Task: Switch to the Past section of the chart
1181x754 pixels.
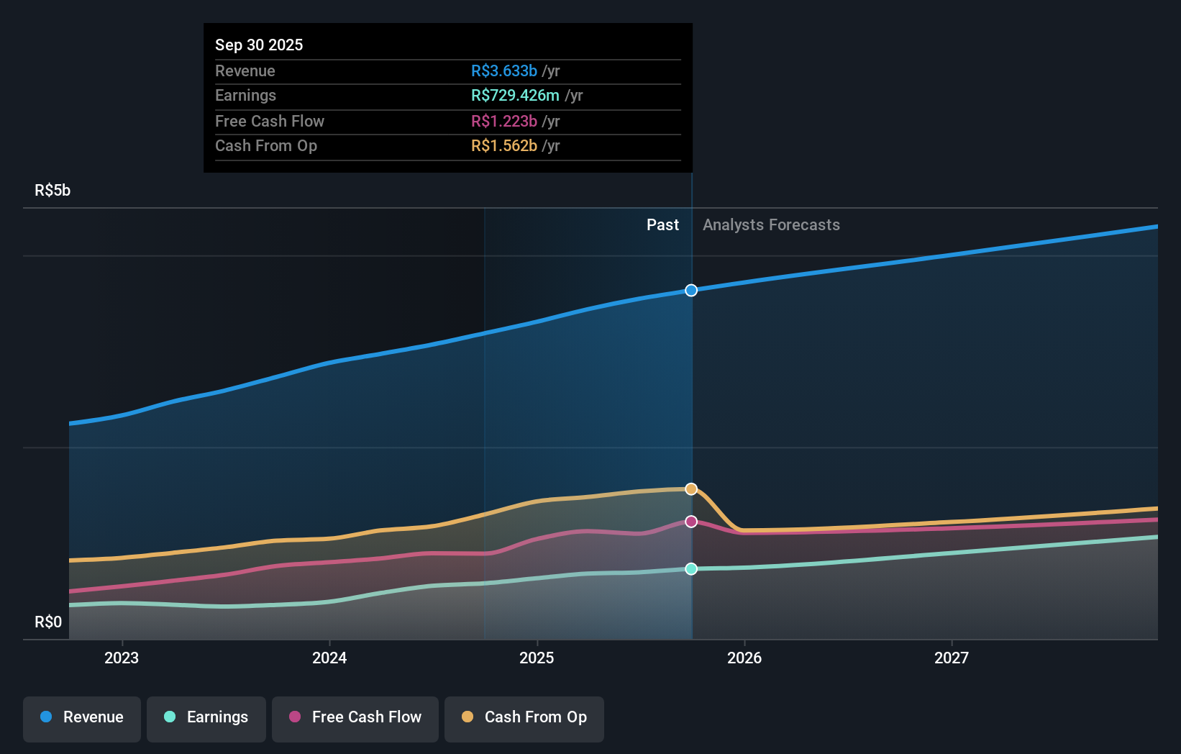Action: coord(662,224)
